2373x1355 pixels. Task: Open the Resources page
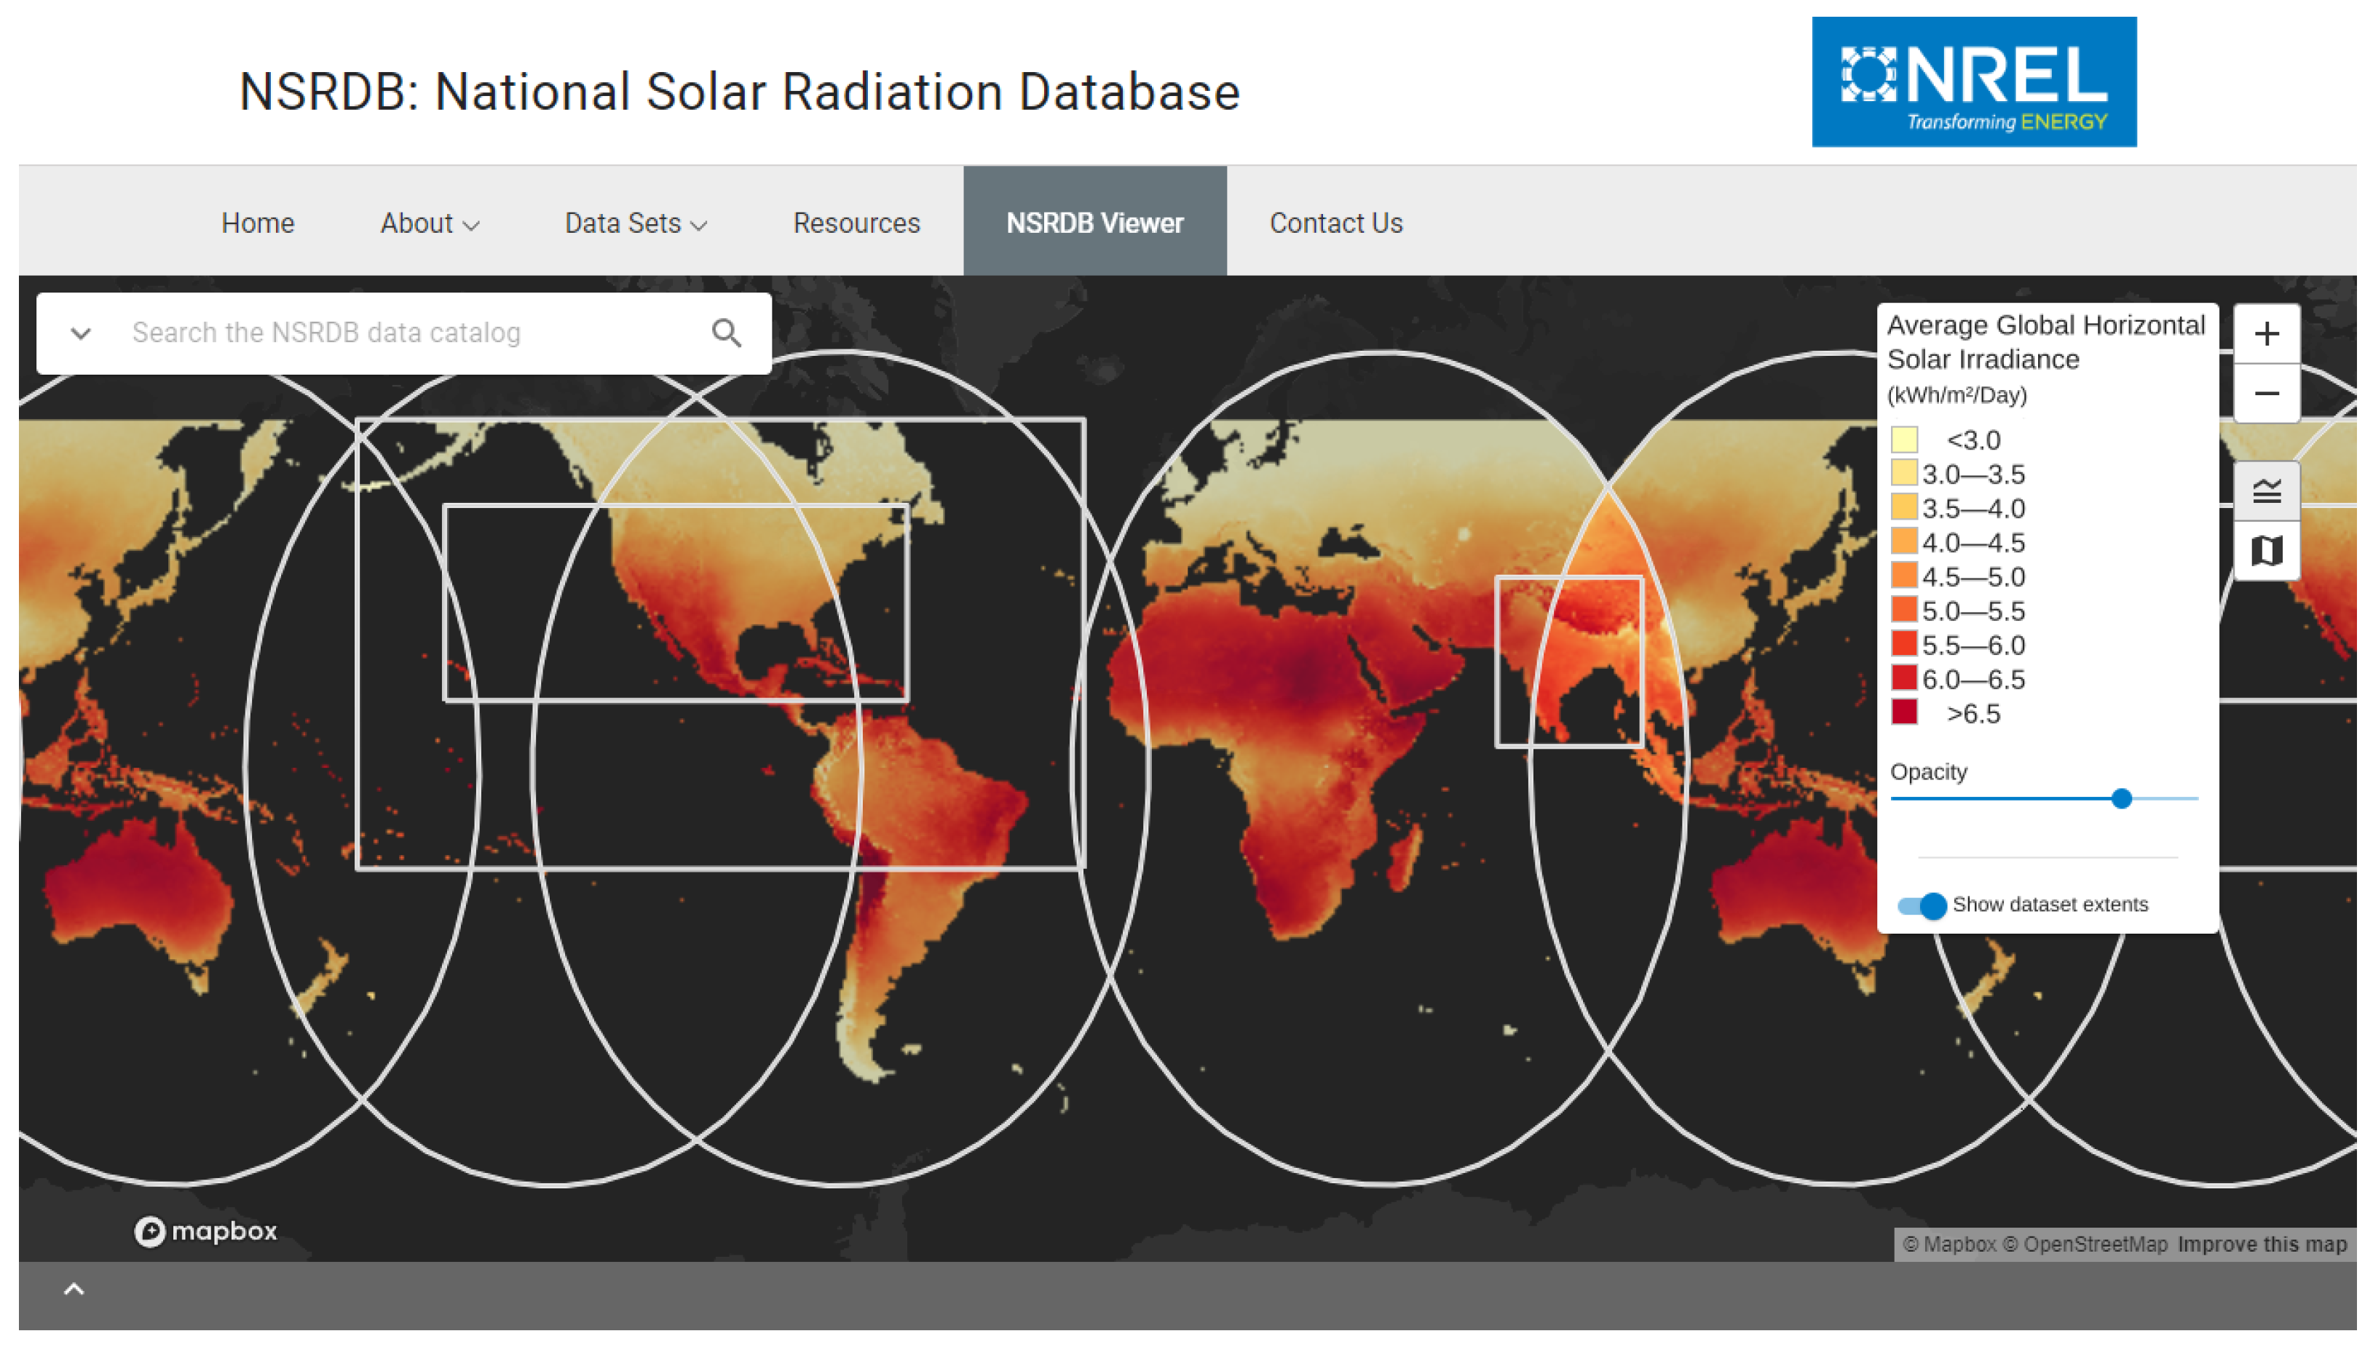point(856,223)
